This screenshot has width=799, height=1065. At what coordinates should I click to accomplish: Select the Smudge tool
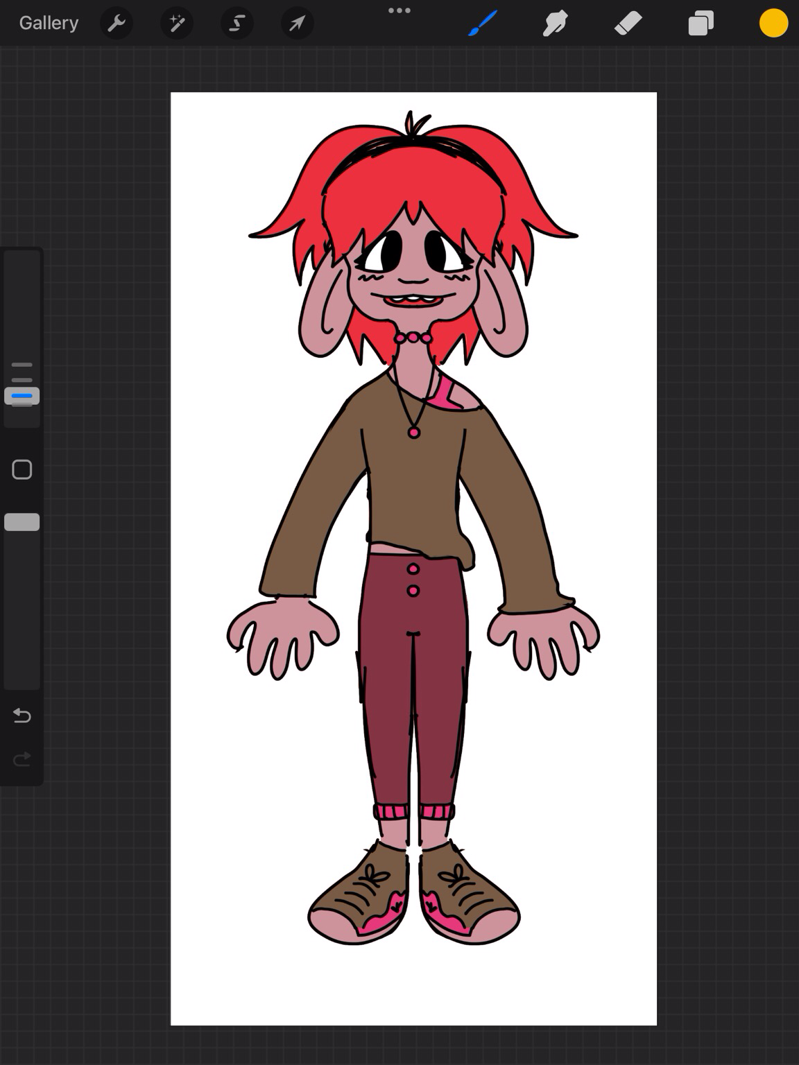[x=555, y=24]
